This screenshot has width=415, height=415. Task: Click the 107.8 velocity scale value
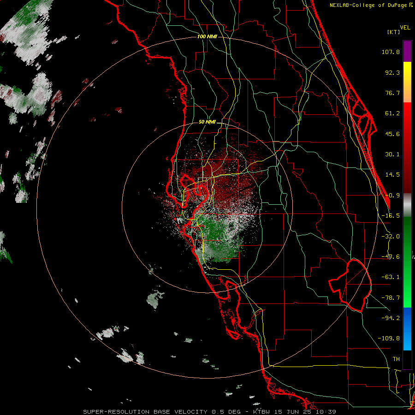pyautogui.click(x=391, y=52)
